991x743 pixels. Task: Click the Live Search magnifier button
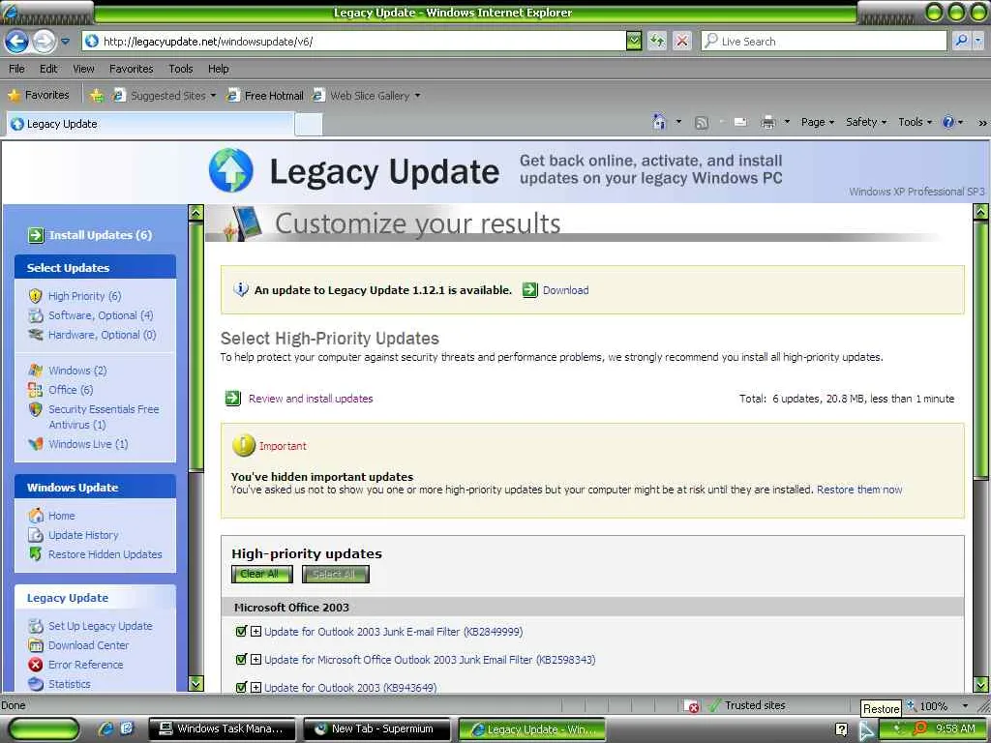pyautogui.click(x=961, y=41)
